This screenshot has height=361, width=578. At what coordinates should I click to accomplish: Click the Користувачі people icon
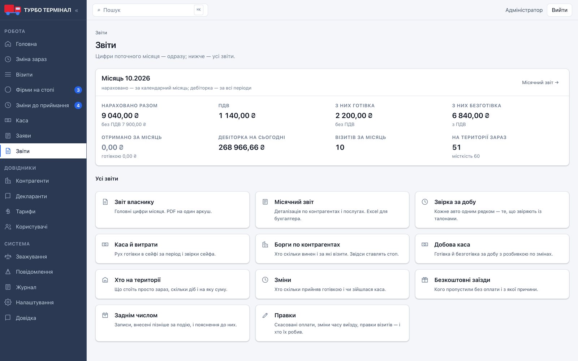tap(8, 227)
